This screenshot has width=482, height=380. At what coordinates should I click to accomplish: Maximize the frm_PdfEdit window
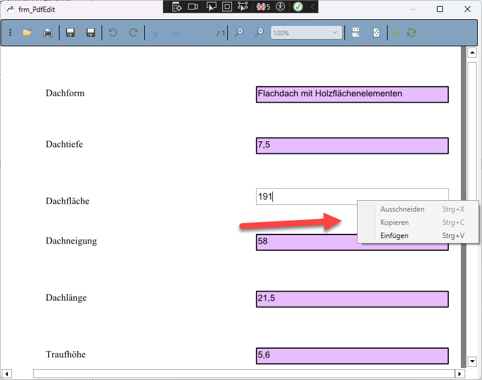click(x=440, y=9)
